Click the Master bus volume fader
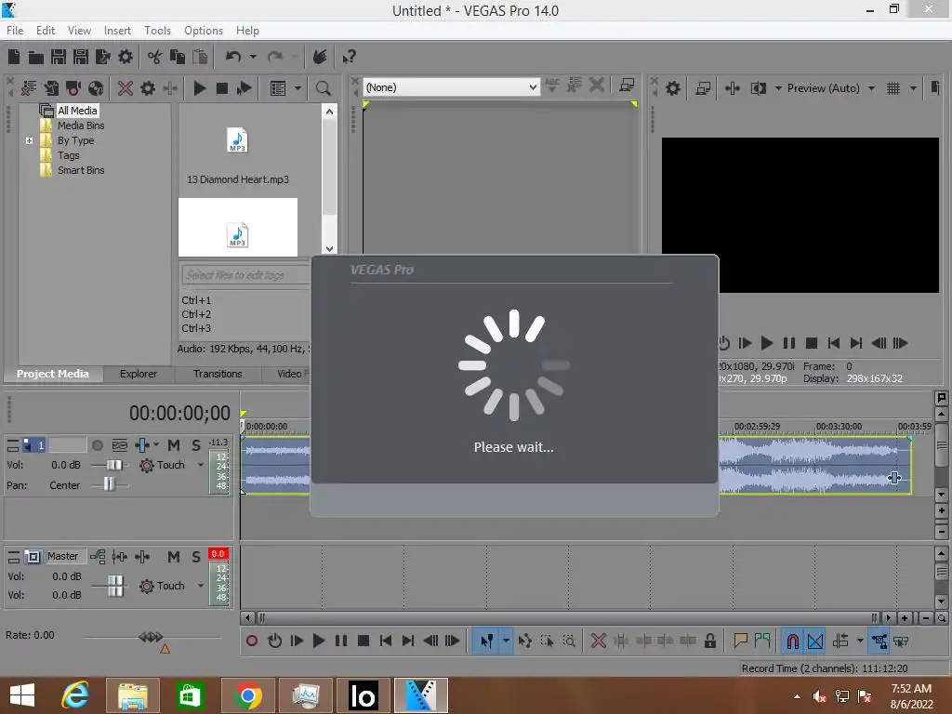952x714 pixels. coord(114,586)
